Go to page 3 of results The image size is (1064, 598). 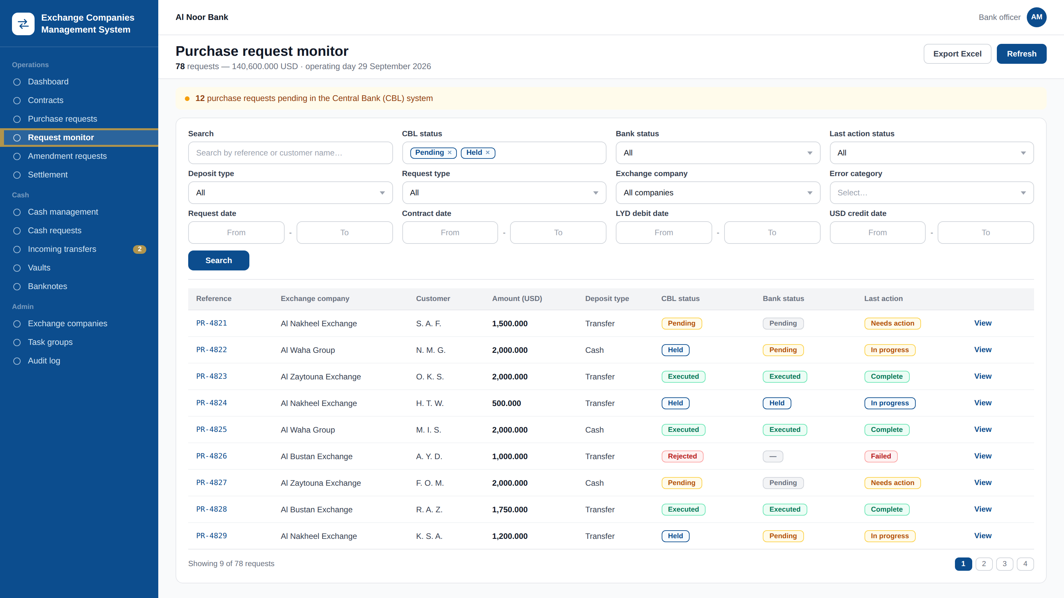(1004, 564)
